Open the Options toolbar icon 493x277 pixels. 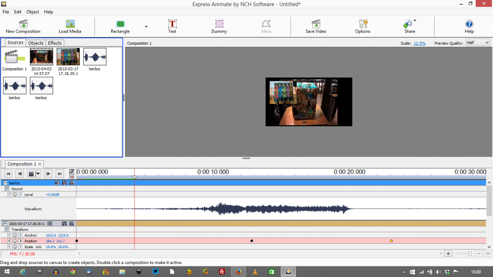pos(362,24)
